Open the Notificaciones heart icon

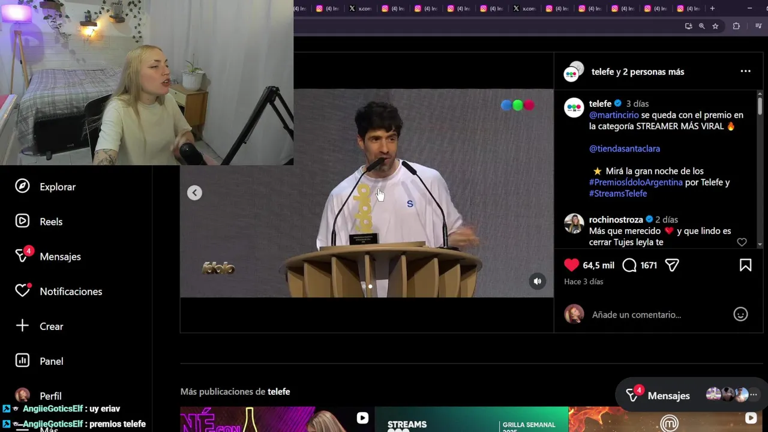[x=22, y=291]
